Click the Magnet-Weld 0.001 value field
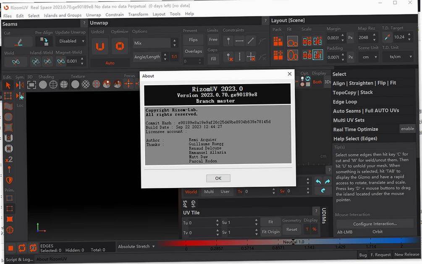 pos(72,61)
